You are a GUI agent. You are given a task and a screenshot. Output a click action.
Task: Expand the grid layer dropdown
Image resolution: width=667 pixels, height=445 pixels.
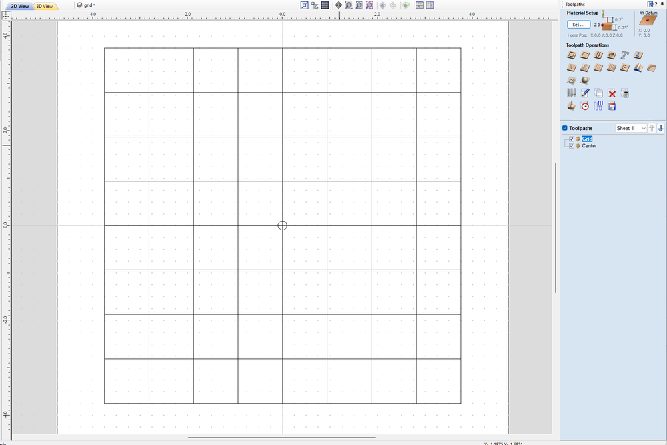point(87,5)
